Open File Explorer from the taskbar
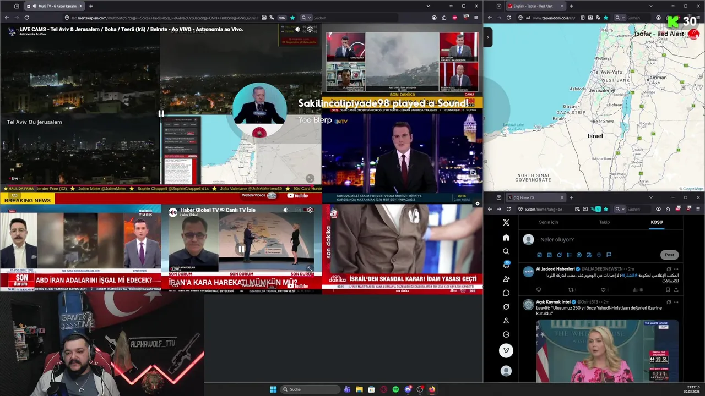 359,389
